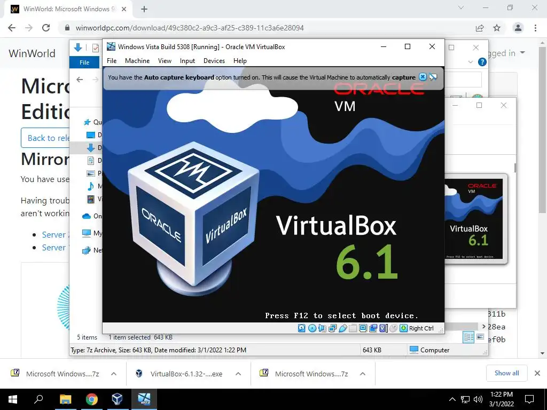
Task: Click the back arrow in File Explorer
Action: pos(80,80)
